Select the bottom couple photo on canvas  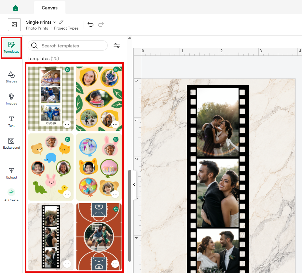click(218, 251)
